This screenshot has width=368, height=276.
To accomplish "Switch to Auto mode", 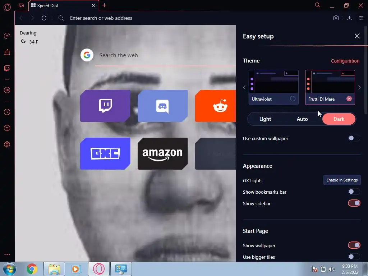I will [x=302, y=119].
